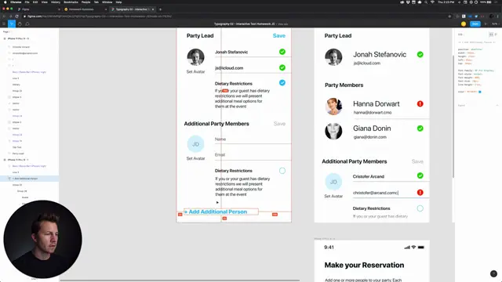This screenshot has height=282, width=502.
Task: Select the highlighted Add Additional Person layer
Action: pyautogui.click(x=29, y=179)
